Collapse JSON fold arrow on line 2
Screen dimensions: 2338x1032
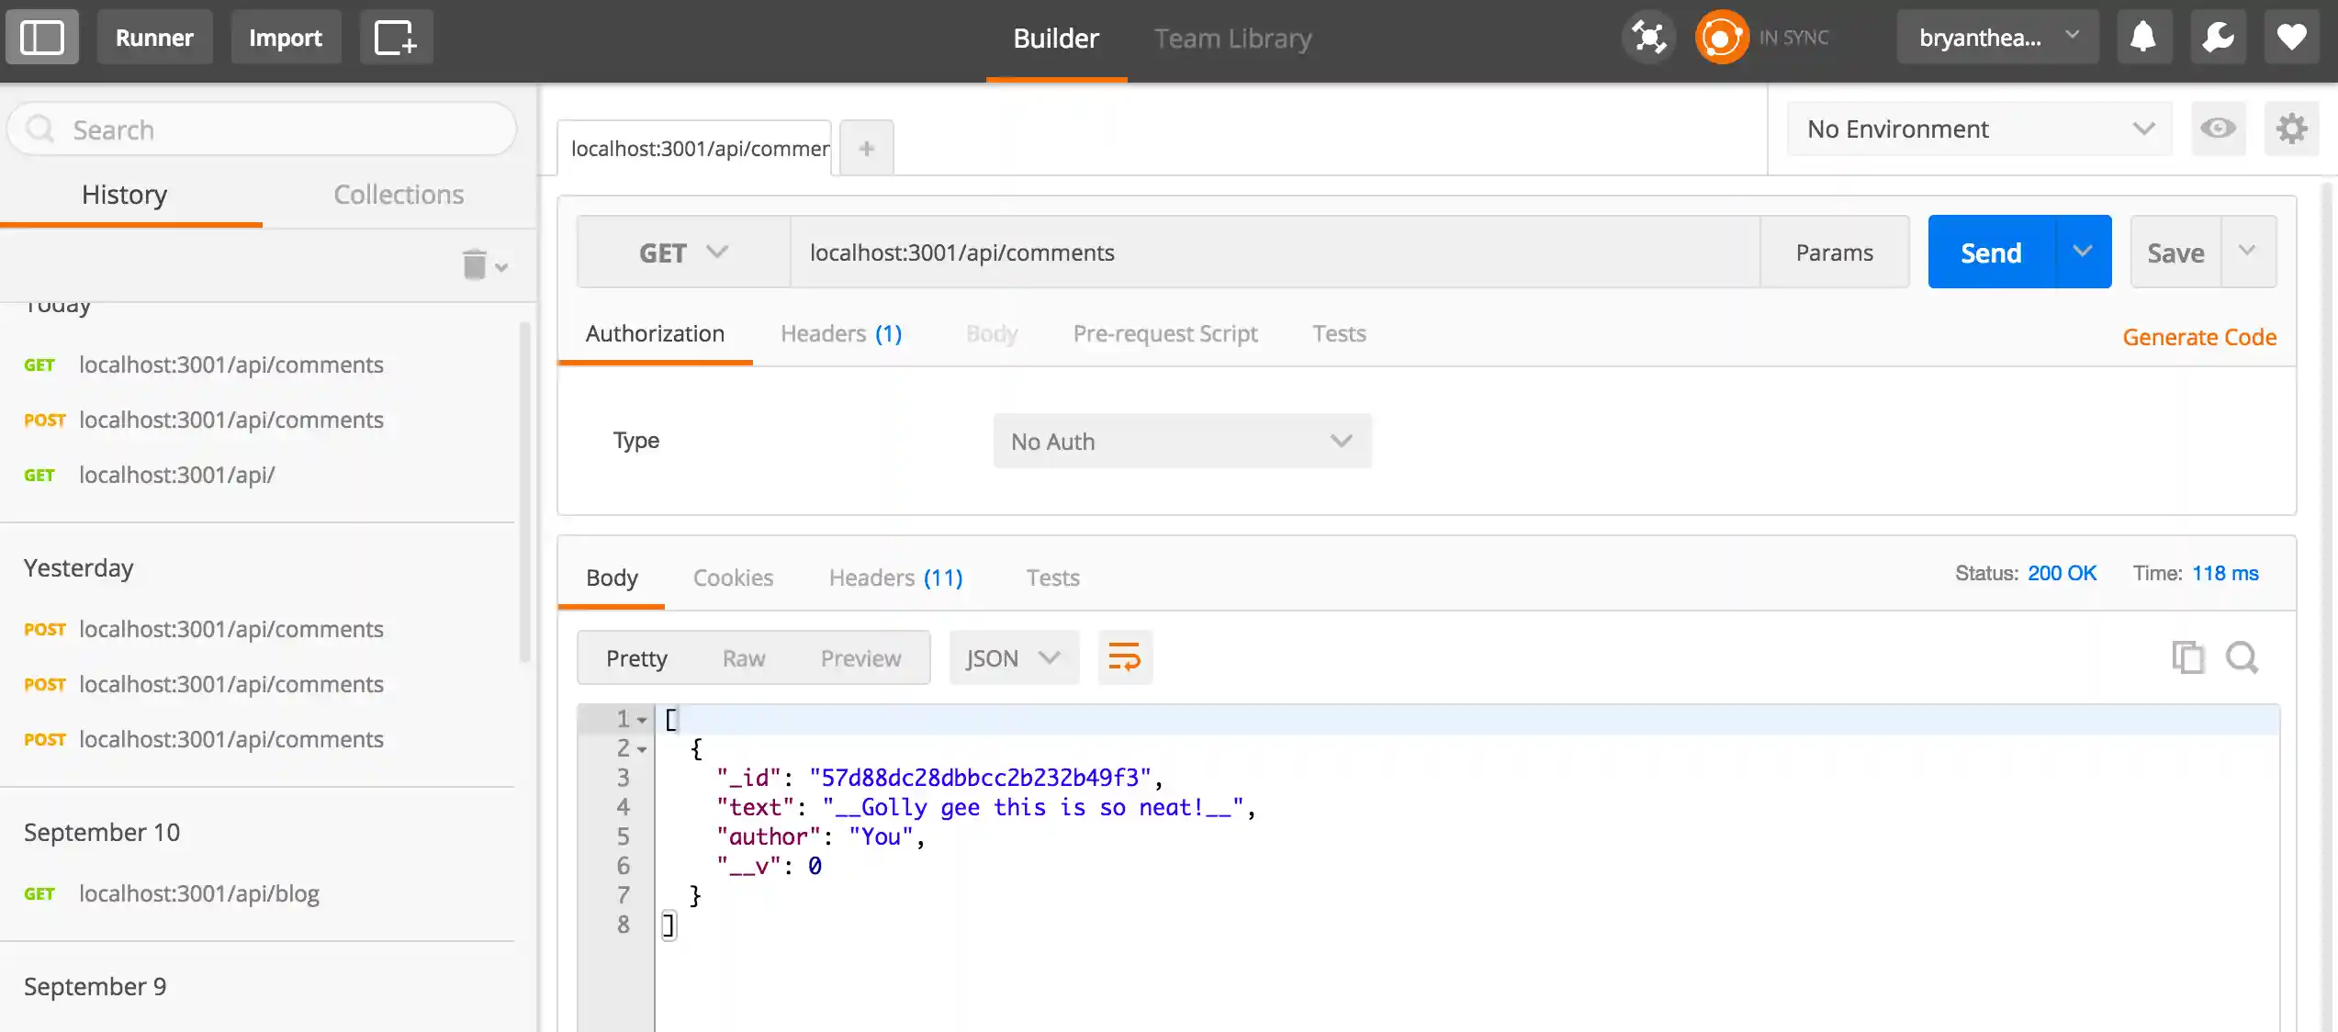pyautogui.click(x=642, y=749)
